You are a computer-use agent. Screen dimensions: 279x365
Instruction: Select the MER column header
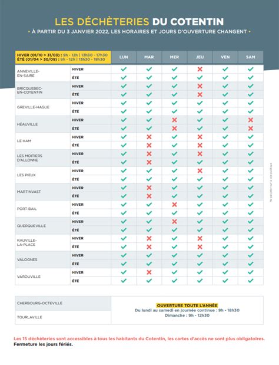pos(174,57)
